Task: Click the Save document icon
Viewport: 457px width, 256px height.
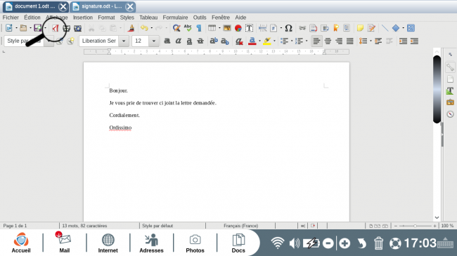Action: 37,28
